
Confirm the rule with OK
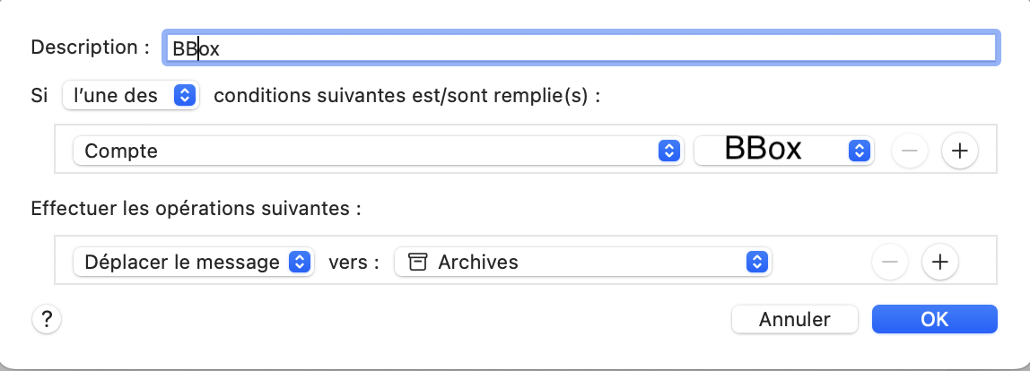(934, 319)
